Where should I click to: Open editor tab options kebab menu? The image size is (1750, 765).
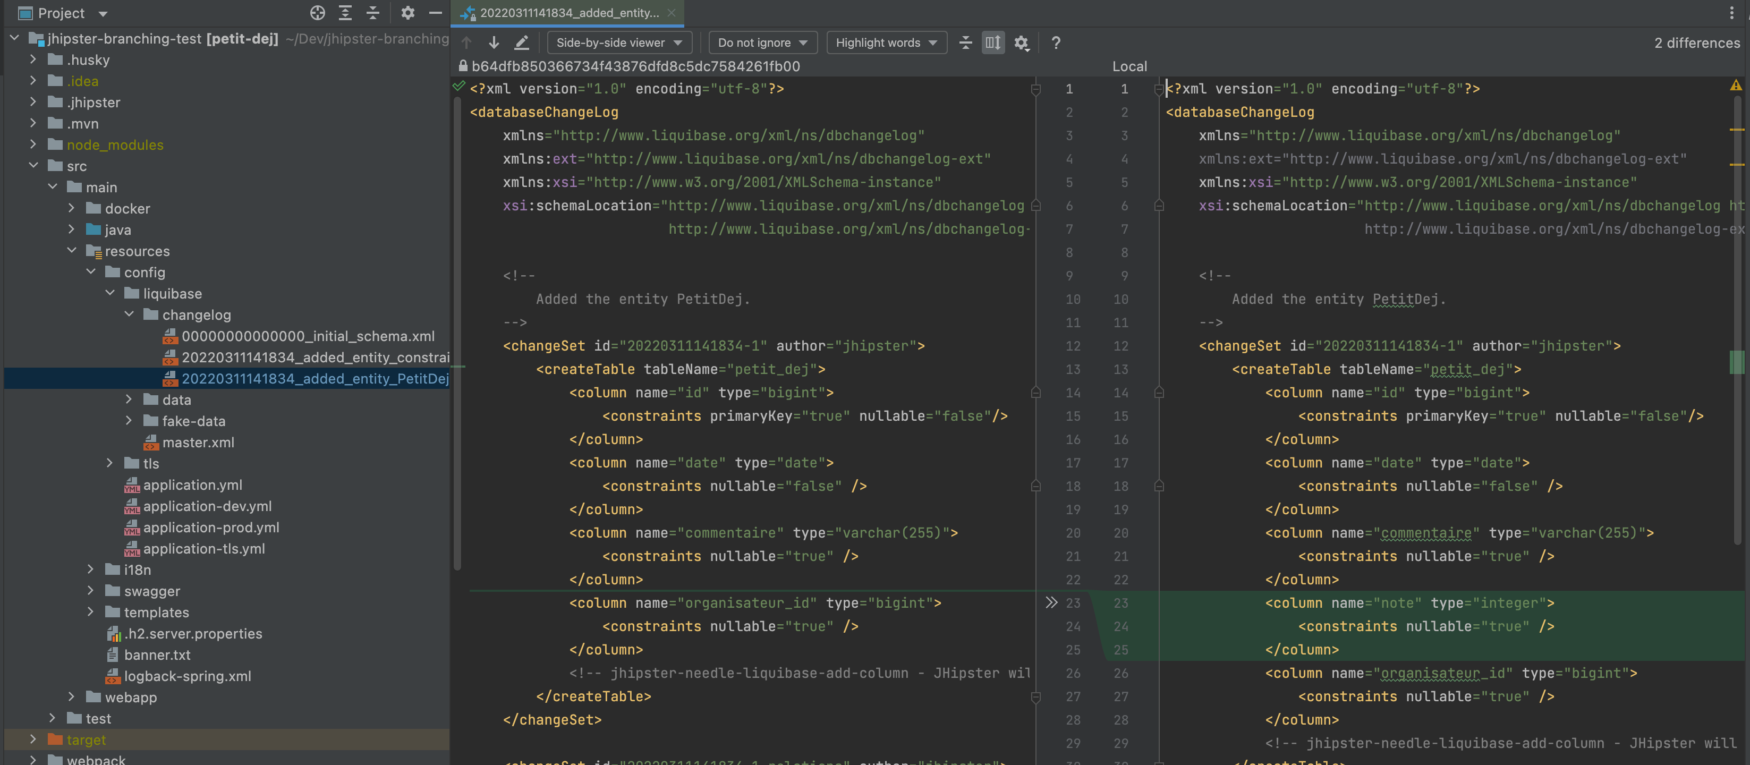(1731, 13)
